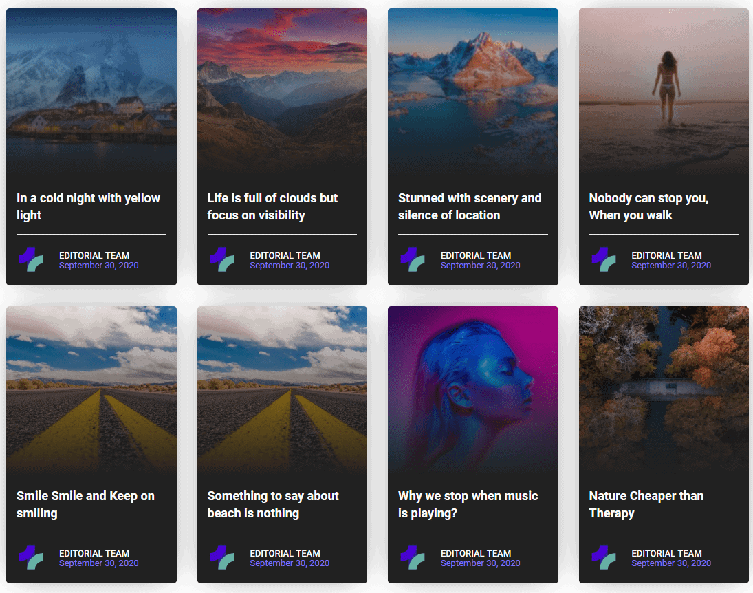
Task: Click Editorial Team byline on beach post
Action: pos(285,553)
